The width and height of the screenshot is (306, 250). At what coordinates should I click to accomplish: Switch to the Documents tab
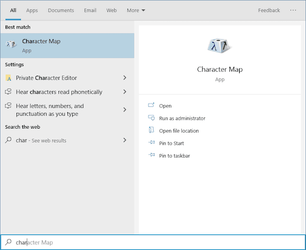(61, 11)
